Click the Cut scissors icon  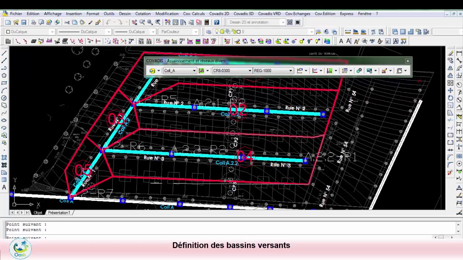[x=67, y=22]
